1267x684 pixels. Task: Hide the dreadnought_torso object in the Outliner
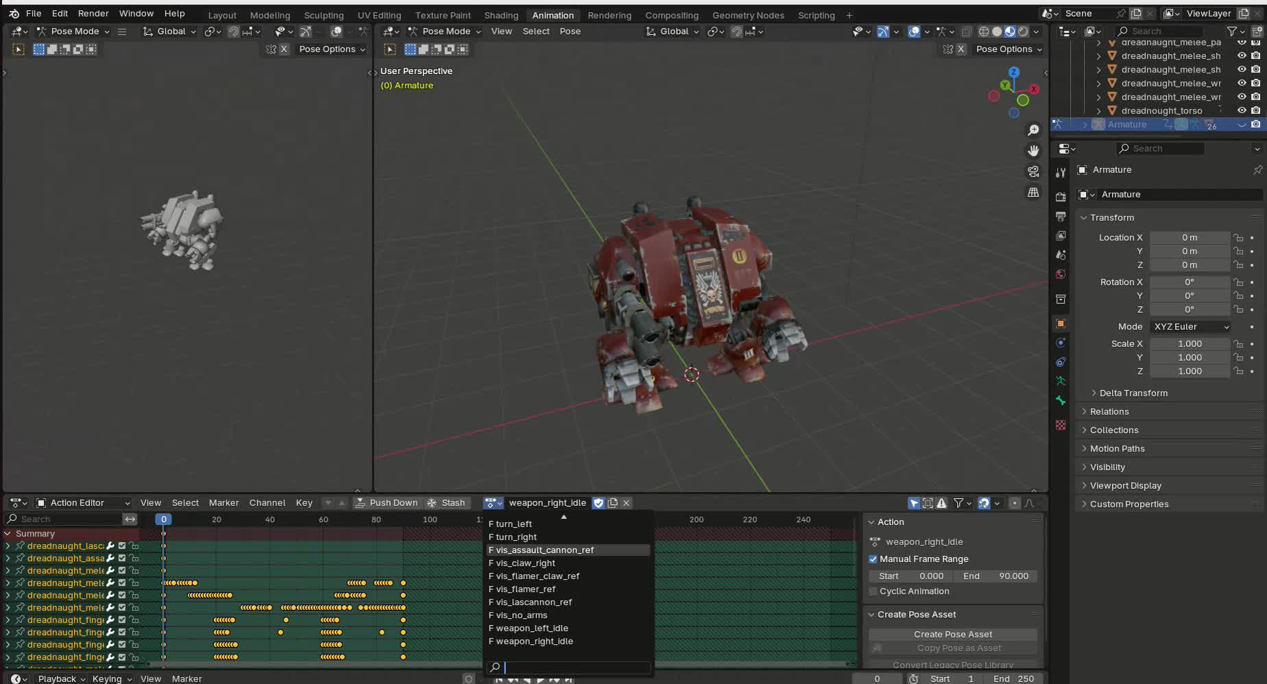(1241, 110)
